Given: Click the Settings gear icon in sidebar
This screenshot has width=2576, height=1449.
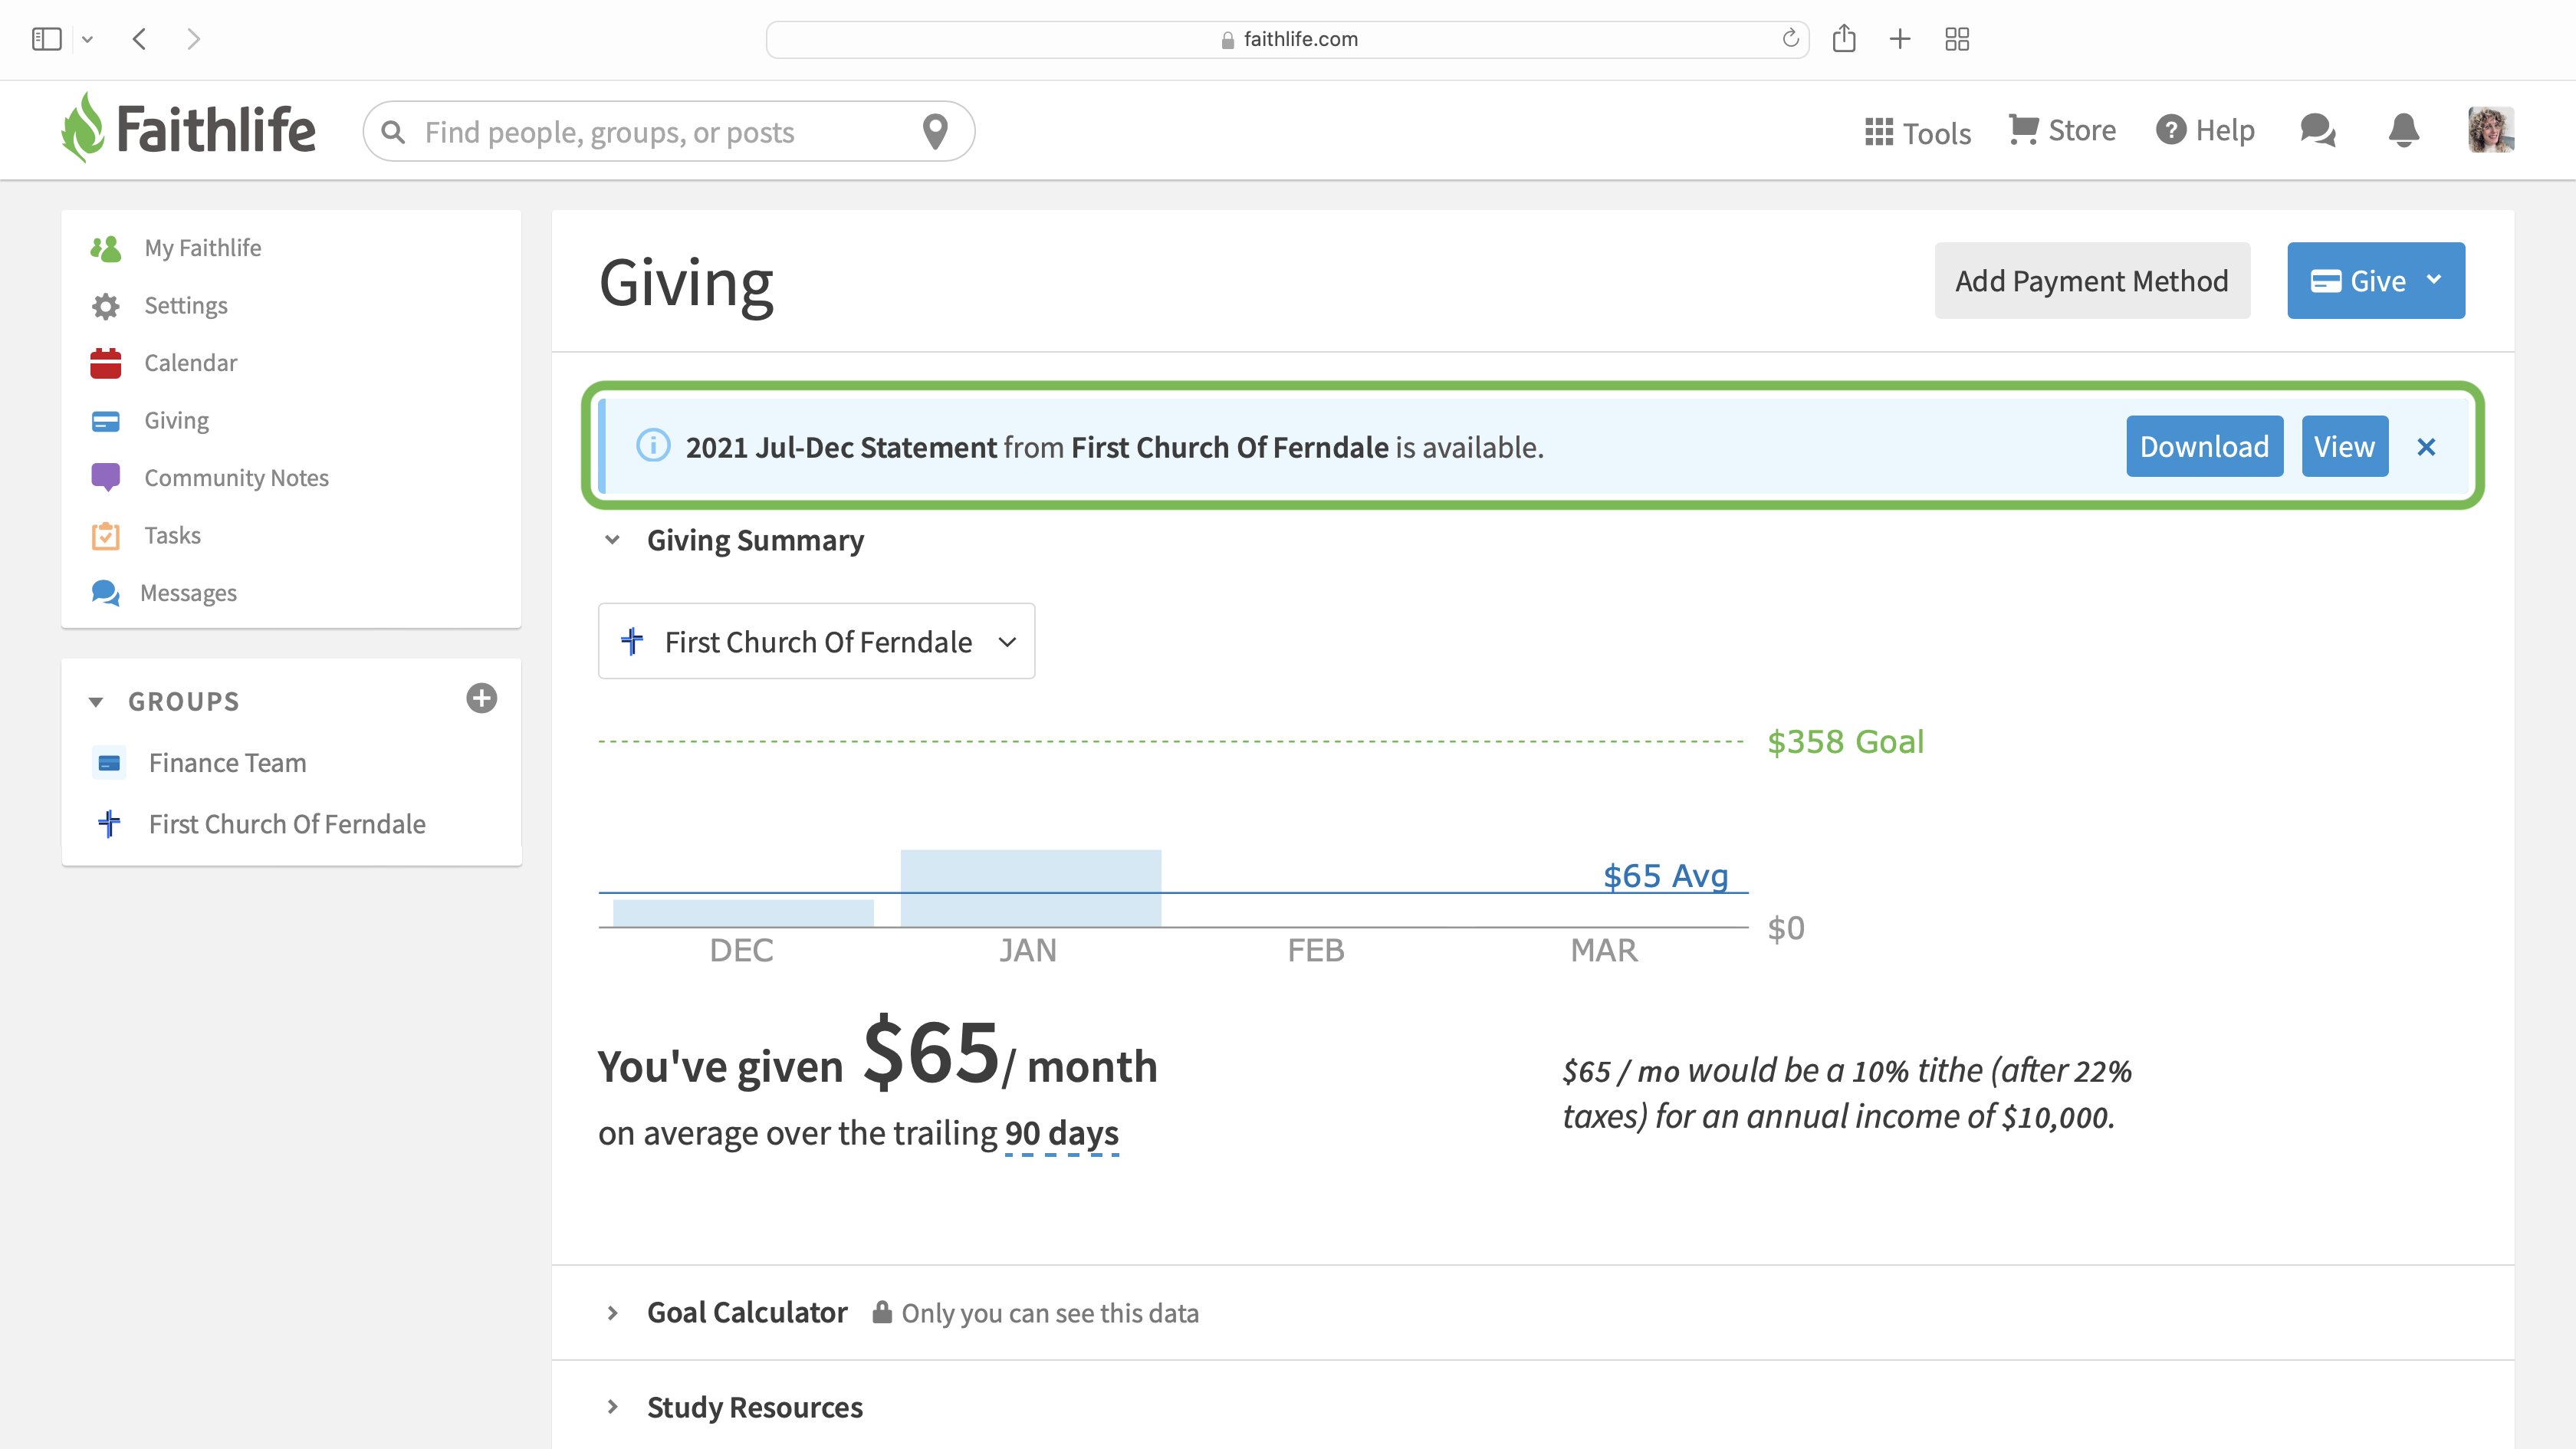Looking at the screenshot, I should pyautogui.click(x=106, y=306).
